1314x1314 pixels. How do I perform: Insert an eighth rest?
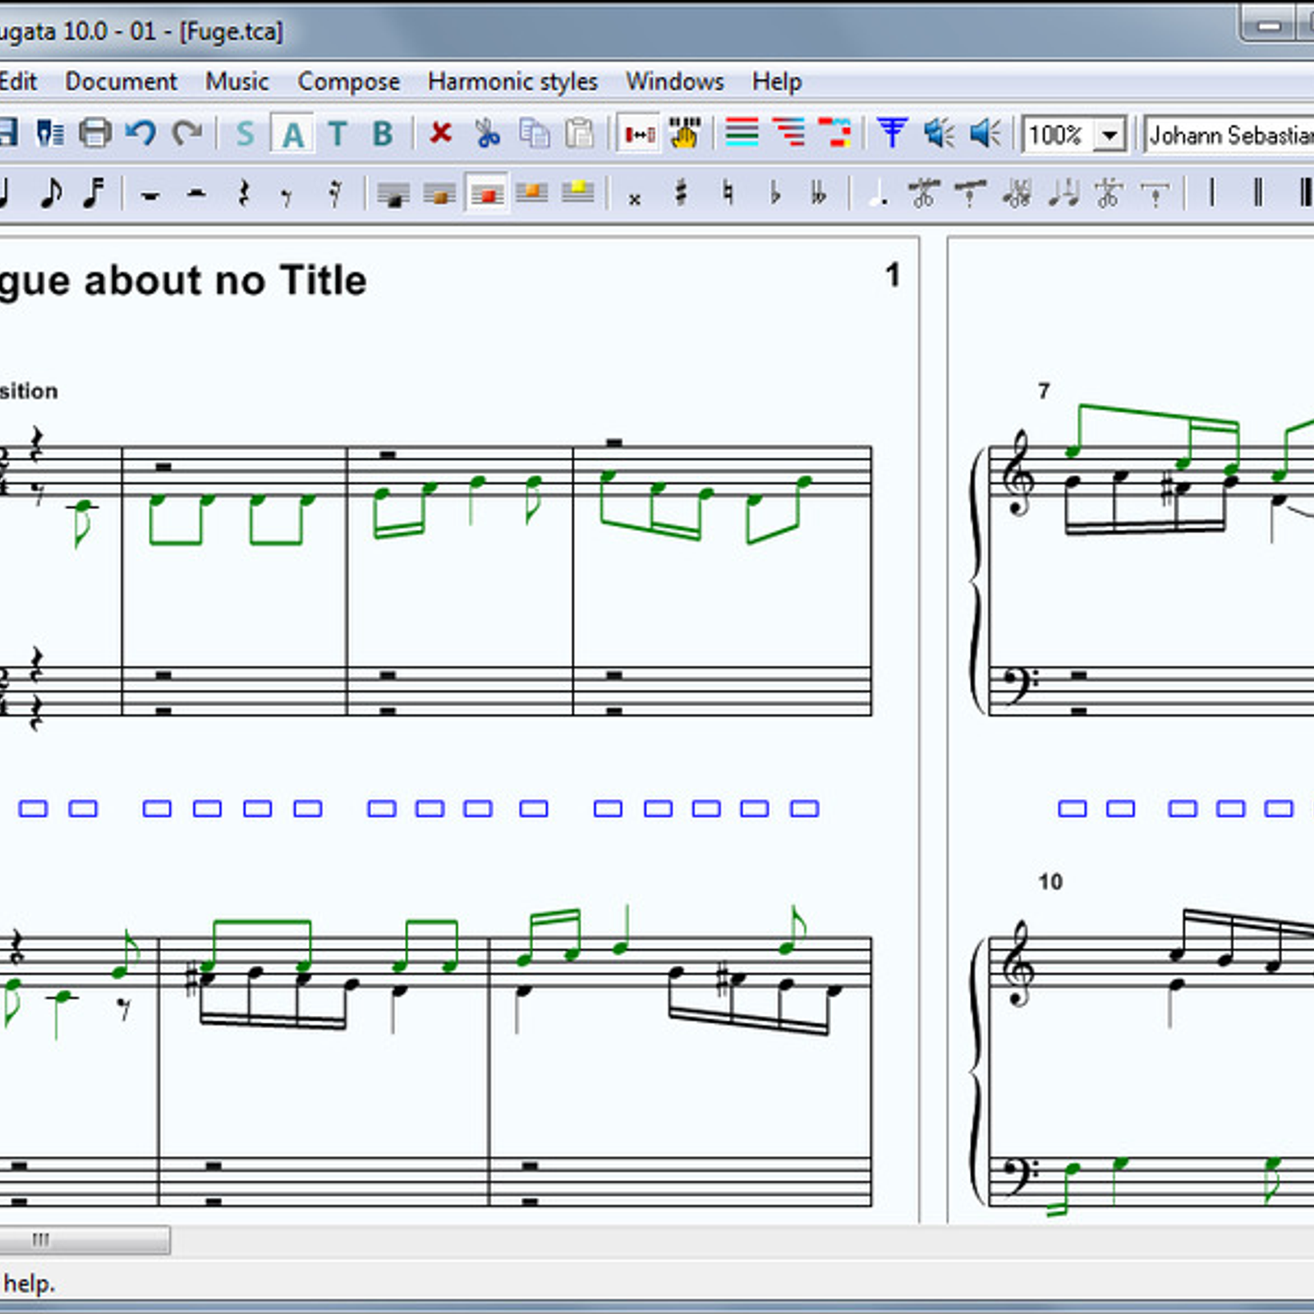coord(287,196)
